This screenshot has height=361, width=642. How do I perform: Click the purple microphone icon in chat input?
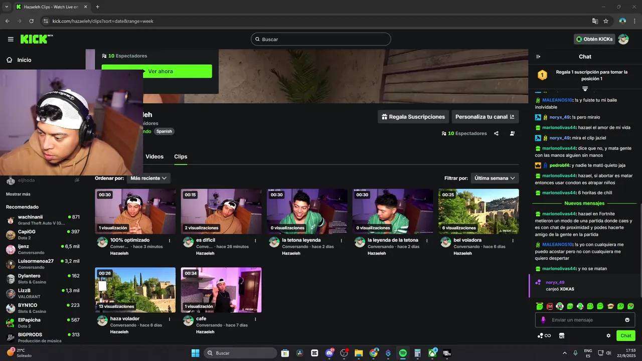pyautogui.click(x=543, y=320)
